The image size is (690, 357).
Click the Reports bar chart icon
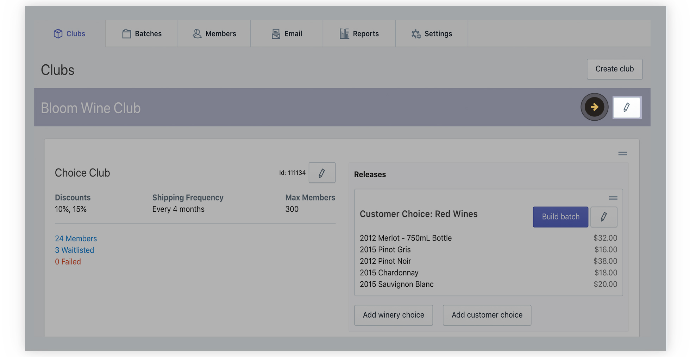344,34
